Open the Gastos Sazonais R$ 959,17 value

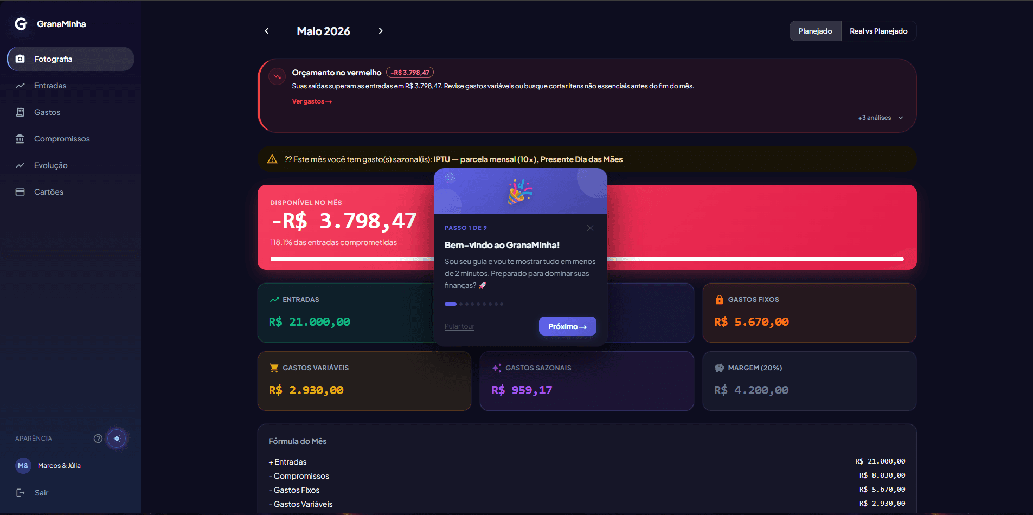(522, 390)
